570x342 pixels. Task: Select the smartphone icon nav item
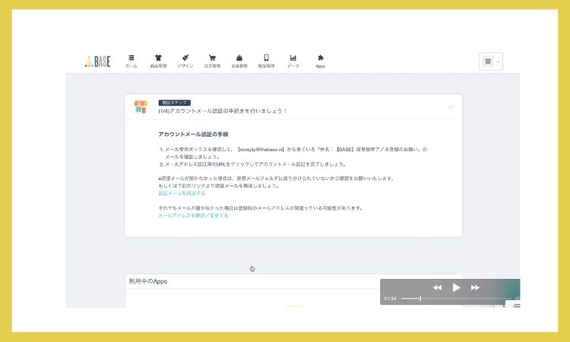(266, 61)
